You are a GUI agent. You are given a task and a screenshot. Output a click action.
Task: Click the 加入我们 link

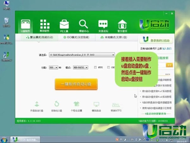point(167,49)
